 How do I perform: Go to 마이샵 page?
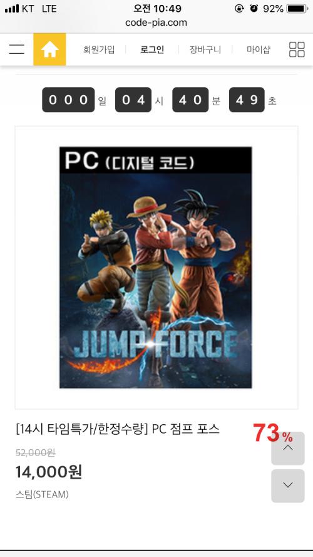tap(259, 49)
